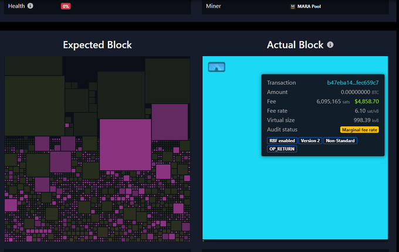399x252 pixels.
Task: Click the MARA Pool miner link
Action: click(x=309, y=6)
